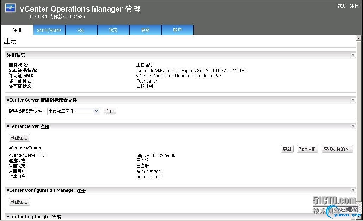Click the 更新 button for vCenter registration
The width and height of the screenshot is (363, 221).
287,149
